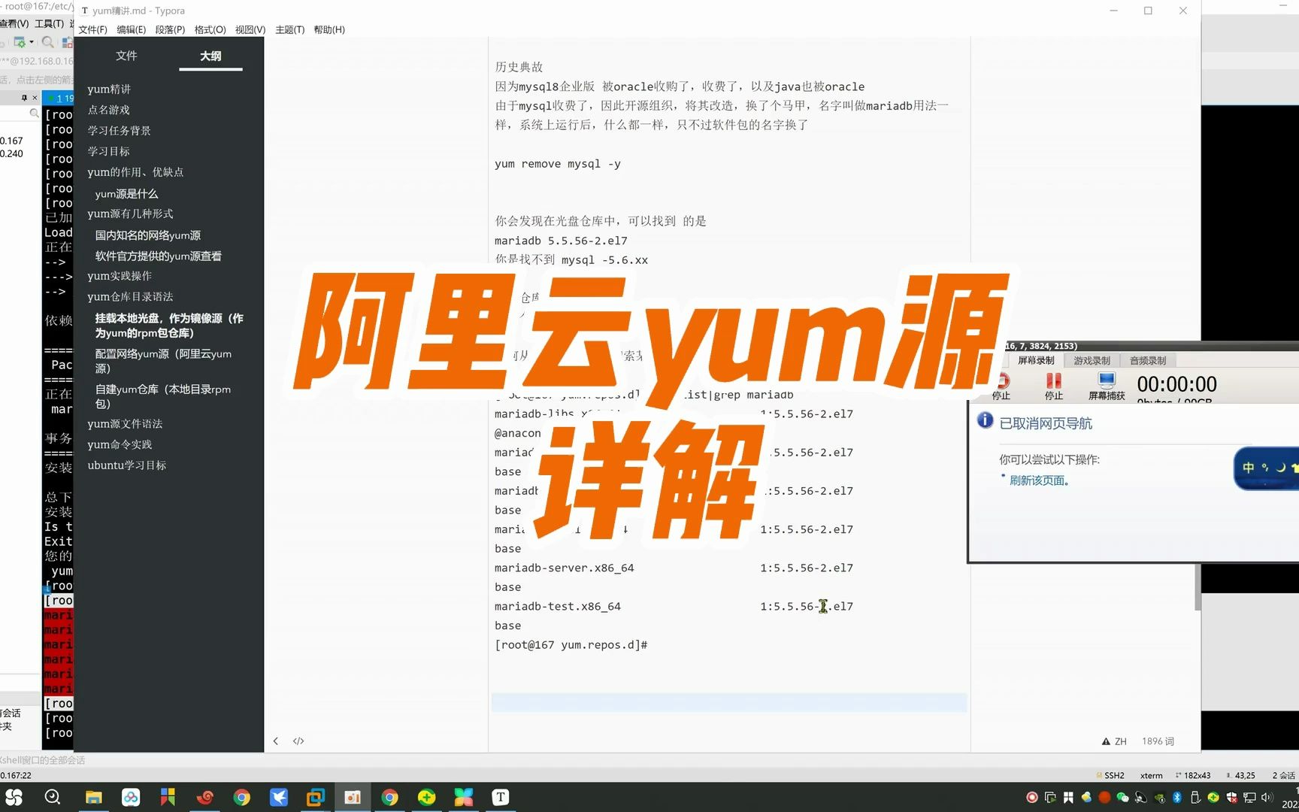This screenshot has height=812, width=1299.
Task: Go to the yum的作用、优缺点 outline entry
Action: point(135,172)
